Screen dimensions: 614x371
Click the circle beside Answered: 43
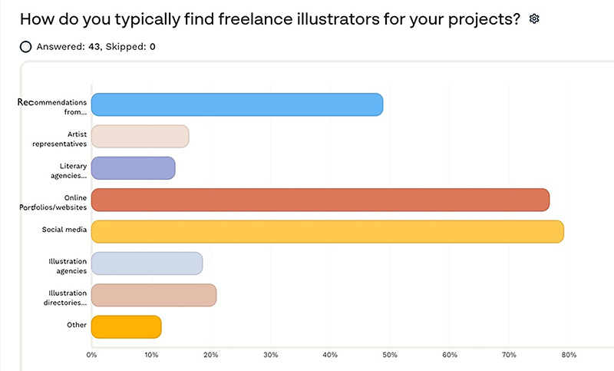coord(26,47)
